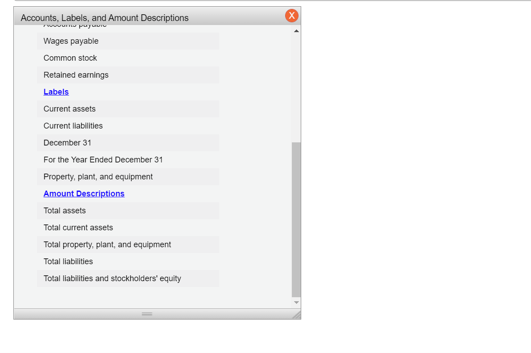Select For the Year Ended December 31
The image size is (531, 353).
[x=128, y=160]
